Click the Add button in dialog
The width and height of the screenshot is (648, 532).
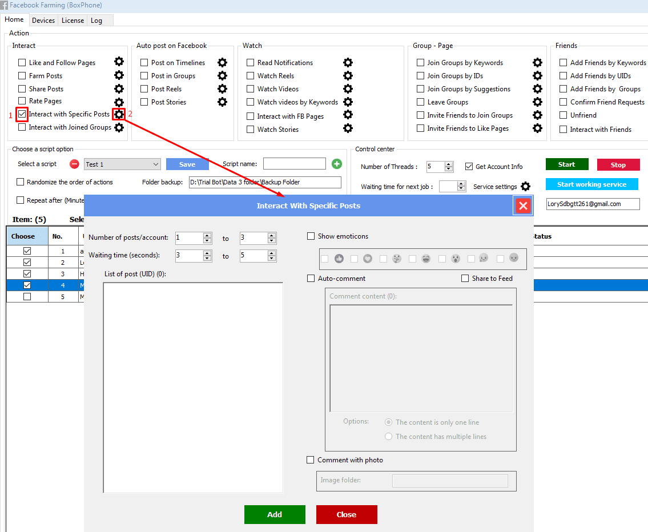pos(275,514)
